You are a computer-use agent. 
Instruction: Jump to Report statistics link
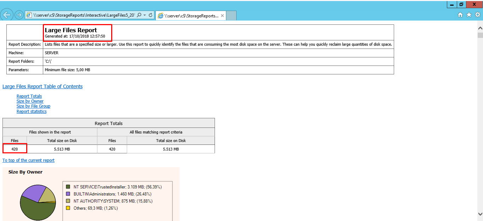(x=32, y=112)
